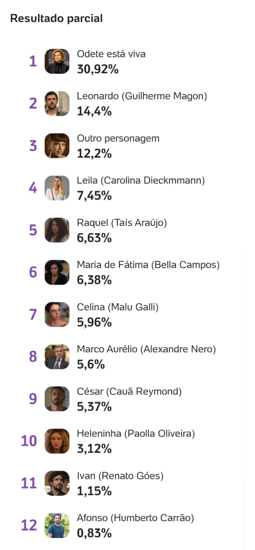This screenshot has width=255, height=550.
Task: Click the rank number 12
Action: point(29,526)
